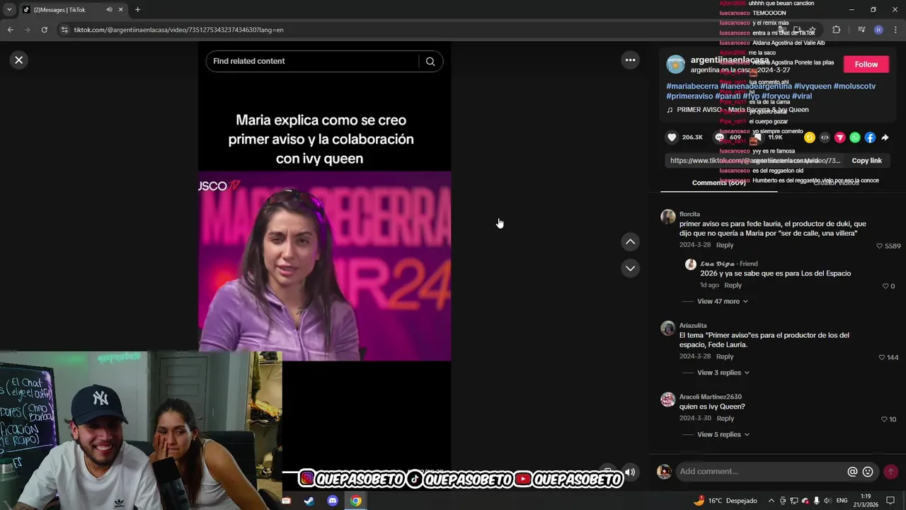The image size is (906, 510).
Task: Go back in Chrome history
Action: pos(10,30)
